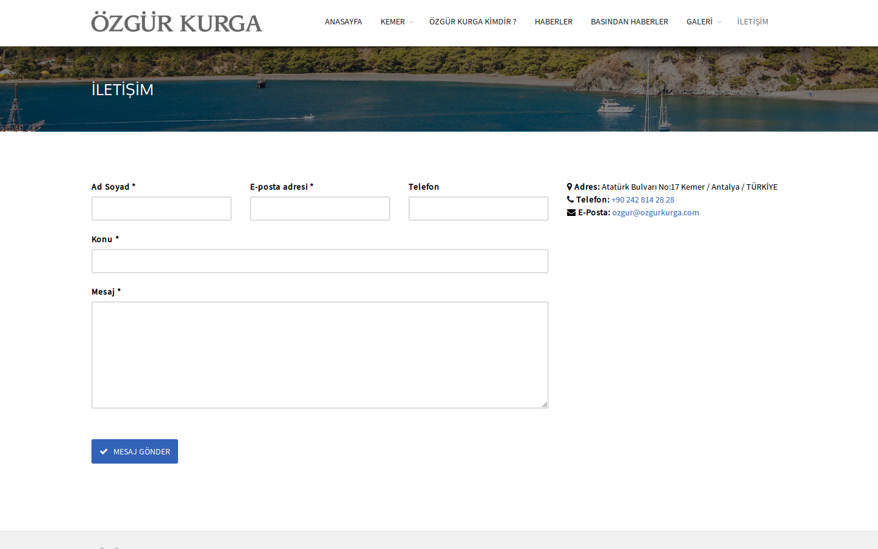878x549 pixels.
Task: Click the Mesaj textarea resize handle
Action: coord(544,404)
